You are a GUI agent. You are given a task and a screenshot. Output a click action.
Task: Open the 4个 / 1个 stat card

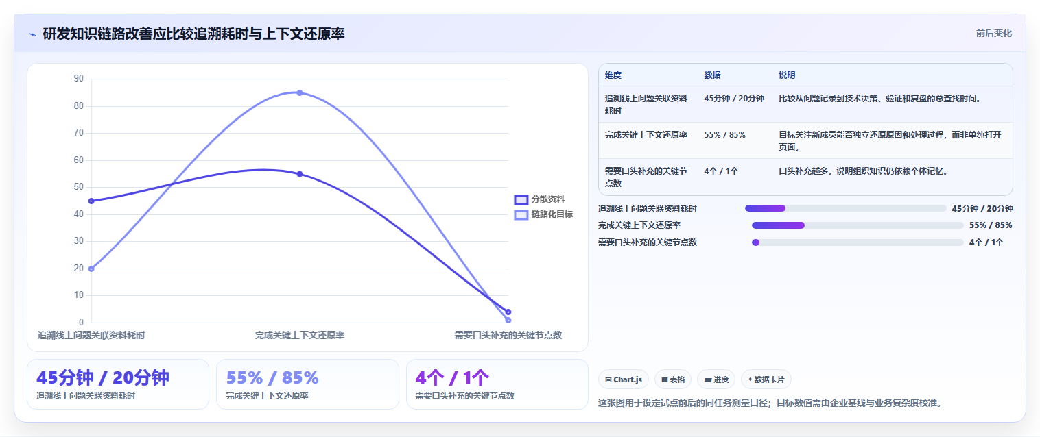pos(497,384)
